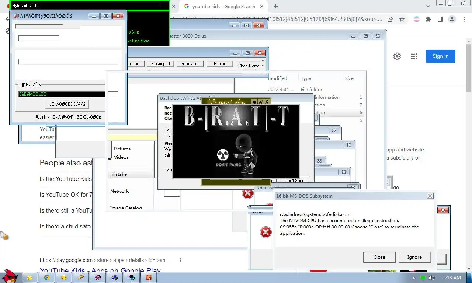This screenshot has height=283, width=472.
Task: Open the networked computers taskbar icon
Action: coord(115,277)
